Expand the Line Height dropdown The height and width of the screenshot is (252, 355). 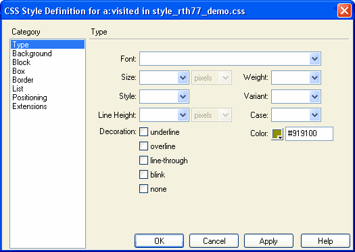click(x=183, y=115)
